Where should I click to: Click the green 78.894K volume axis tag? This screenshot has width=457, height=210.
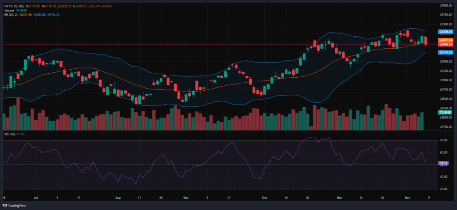click(445, 113)
